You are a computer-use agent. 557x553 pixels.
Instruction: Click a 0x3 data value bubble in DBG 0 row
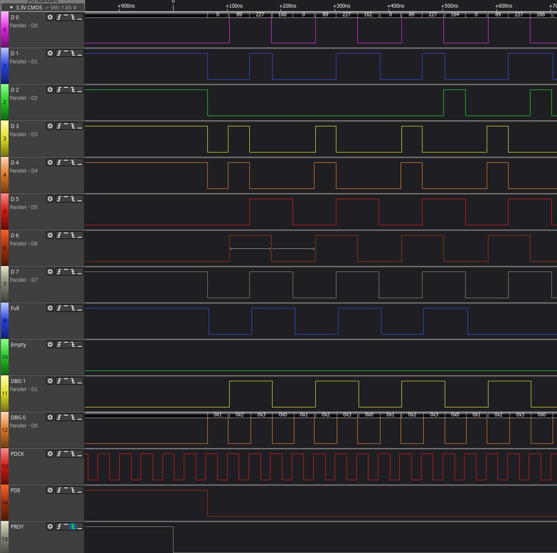point(262,414)
